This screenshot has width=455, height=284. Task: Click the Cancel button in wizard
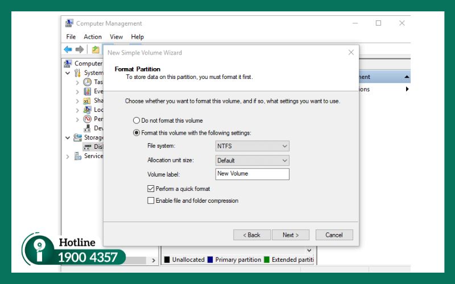click(334, 235)
